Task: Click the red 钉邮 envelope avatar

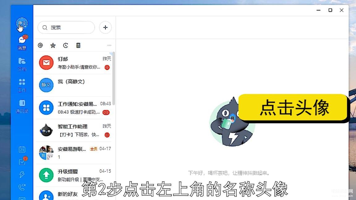Action: click(x=46, y=63)
